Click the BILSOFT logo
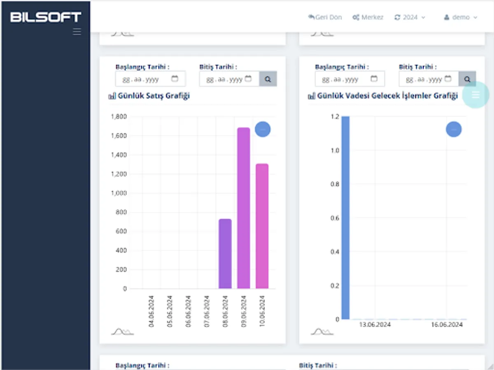Screen dimensions: 494x370 tap(45, 17)
